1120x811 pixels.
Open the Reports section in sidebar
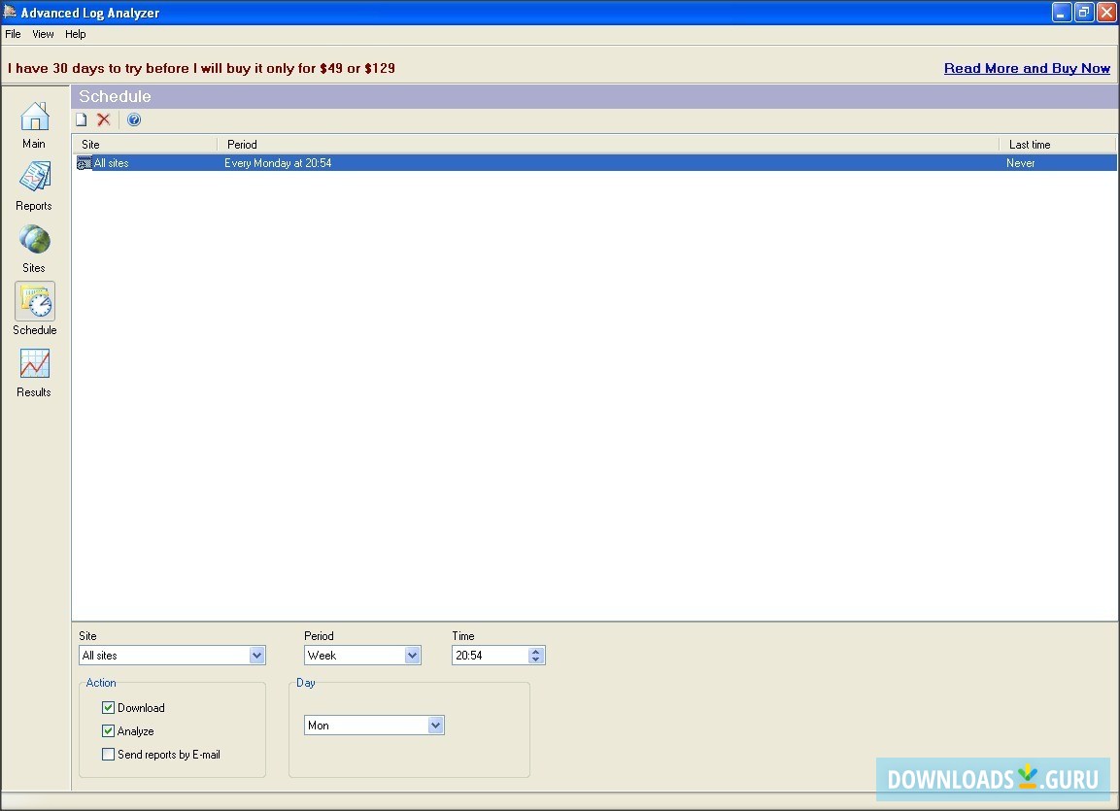pyautogui.click(x=34, y=186)
